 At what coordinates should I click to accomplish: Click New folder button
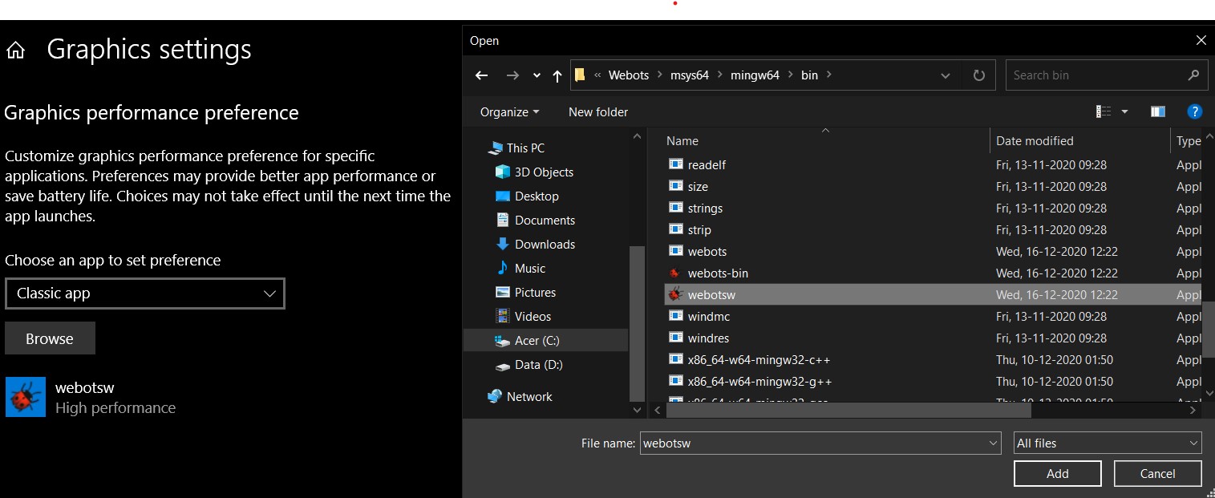point(598,112)
